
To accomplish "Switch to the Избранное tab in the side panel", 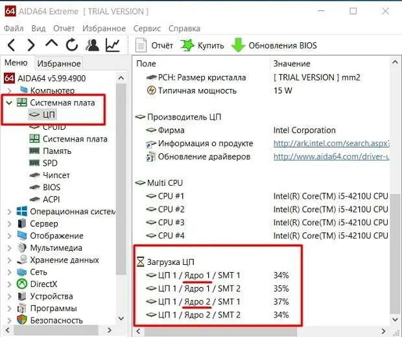I will pos(59,63).
